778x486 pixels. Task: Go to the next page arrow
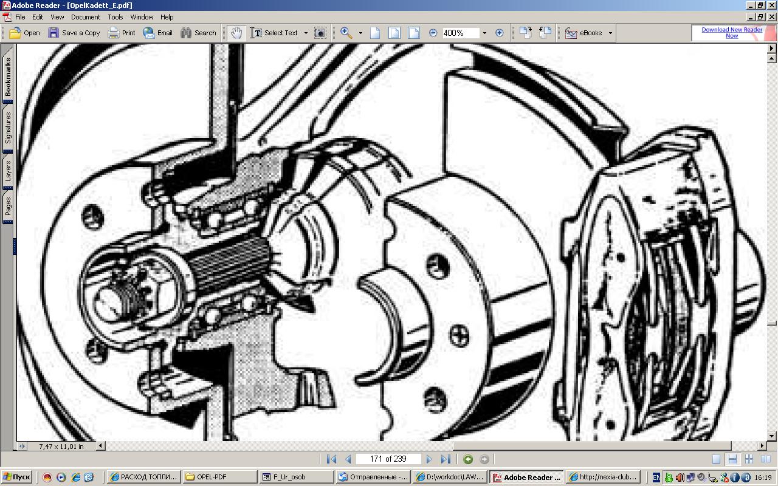[429, 459]
